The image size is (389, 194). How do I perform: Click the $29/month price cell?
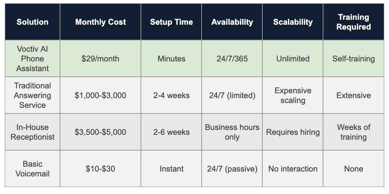coord(100,59)
